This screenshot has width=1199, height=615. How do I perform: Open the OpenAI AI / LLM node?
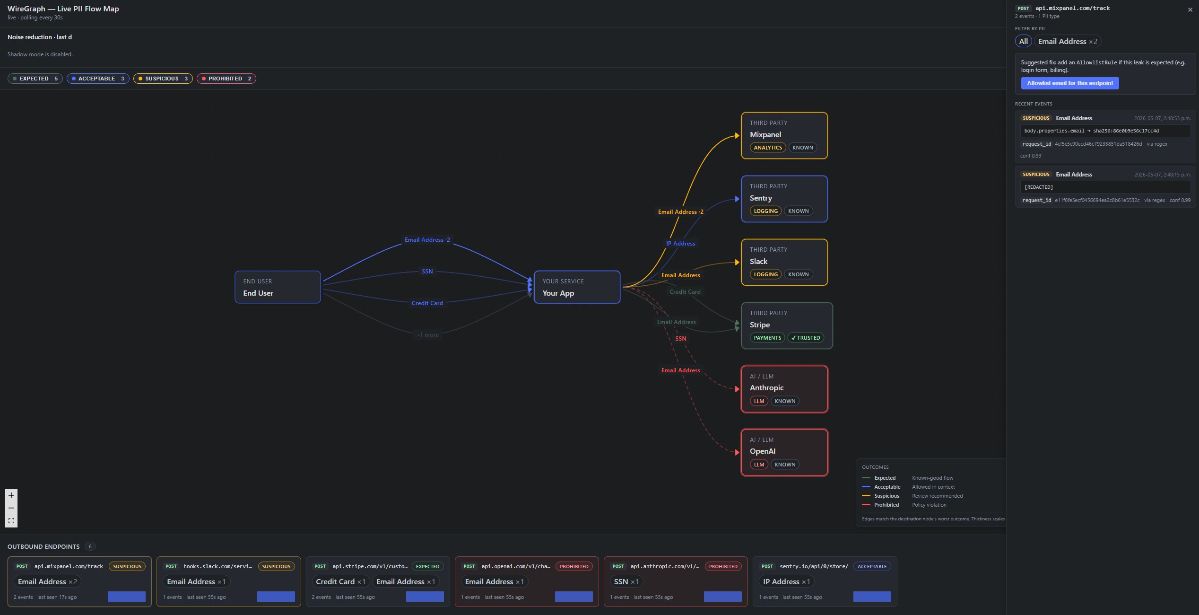784,453
